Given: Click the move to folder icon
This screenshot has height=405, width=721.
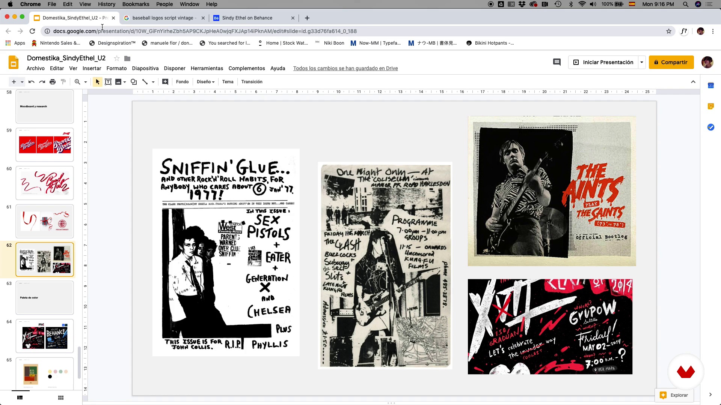Looking at the screenshot, I should coord(127,58).
